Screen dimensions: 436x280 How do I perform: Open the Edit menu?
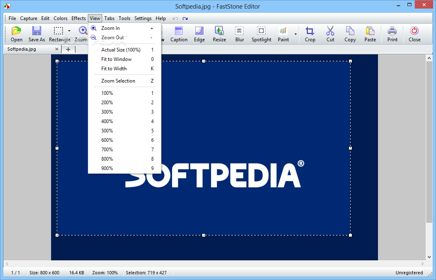coord(45,18)
